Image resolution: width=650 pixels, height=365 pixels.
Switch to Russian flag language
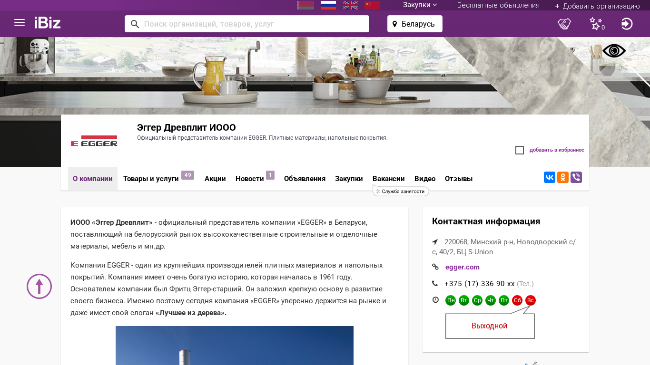[328, 5]
